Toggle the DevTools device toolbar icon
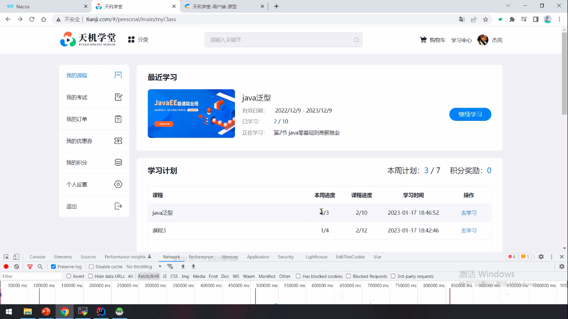The height and width of the screenshot is (319, 568). 16,257
